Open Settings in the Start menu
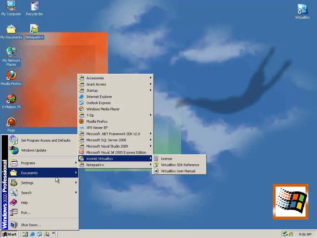The height and width of the screenshot is (238, 317). coord(43,183)
